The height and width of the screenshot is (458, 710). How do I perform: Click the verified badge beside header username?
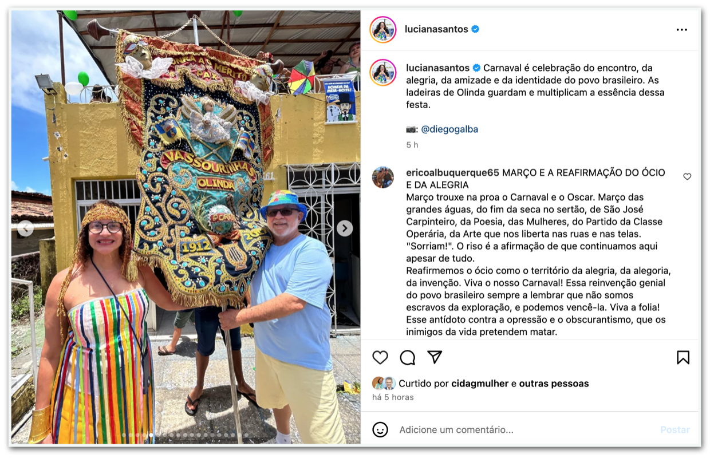click(x=475, y=29)
